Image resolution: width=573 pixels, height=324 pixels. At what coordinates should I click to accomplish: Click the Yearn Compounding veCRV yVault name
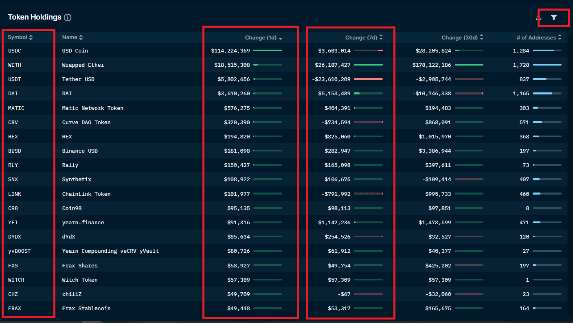point(110,251)
